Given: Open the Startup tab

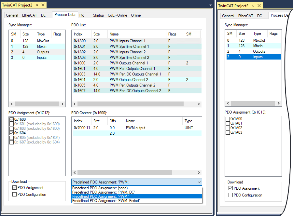Looking at the screenshot, I should coord(98,15).
